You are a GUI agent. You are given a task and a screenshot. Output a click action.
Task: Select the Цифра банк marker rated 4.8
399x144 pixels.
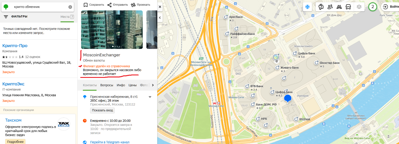point(294,53)
